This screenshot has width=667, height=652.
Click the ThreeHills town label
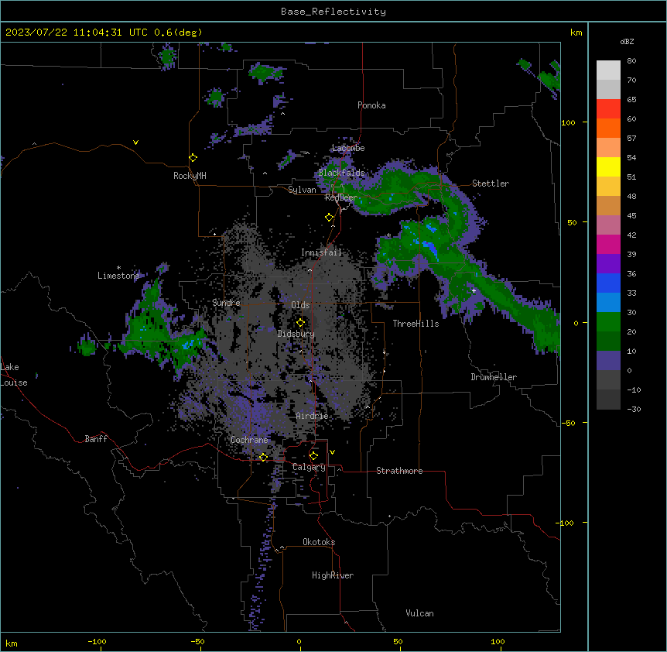pos(416,324)
